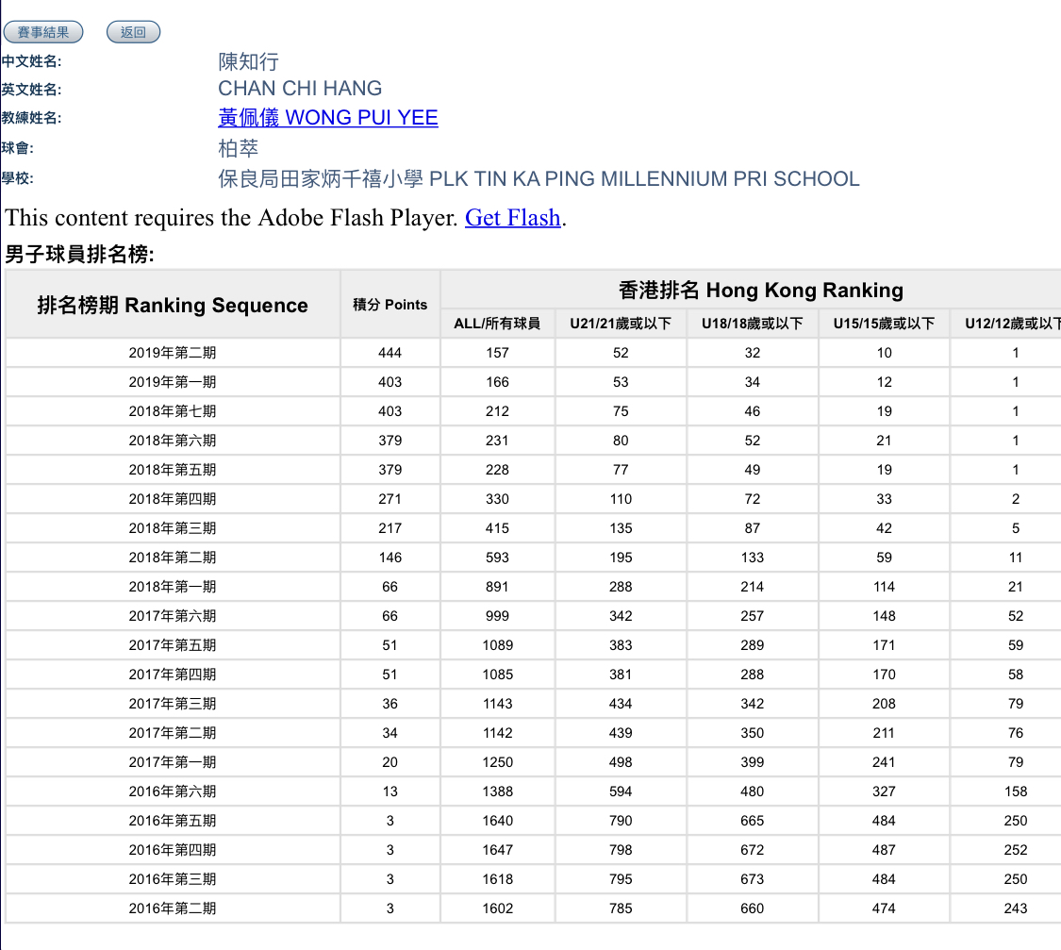Click U12 ranking 243 in 2016年第二期 row
The height and width of the screenshot is (950, 1061).
pos(1016,908)
